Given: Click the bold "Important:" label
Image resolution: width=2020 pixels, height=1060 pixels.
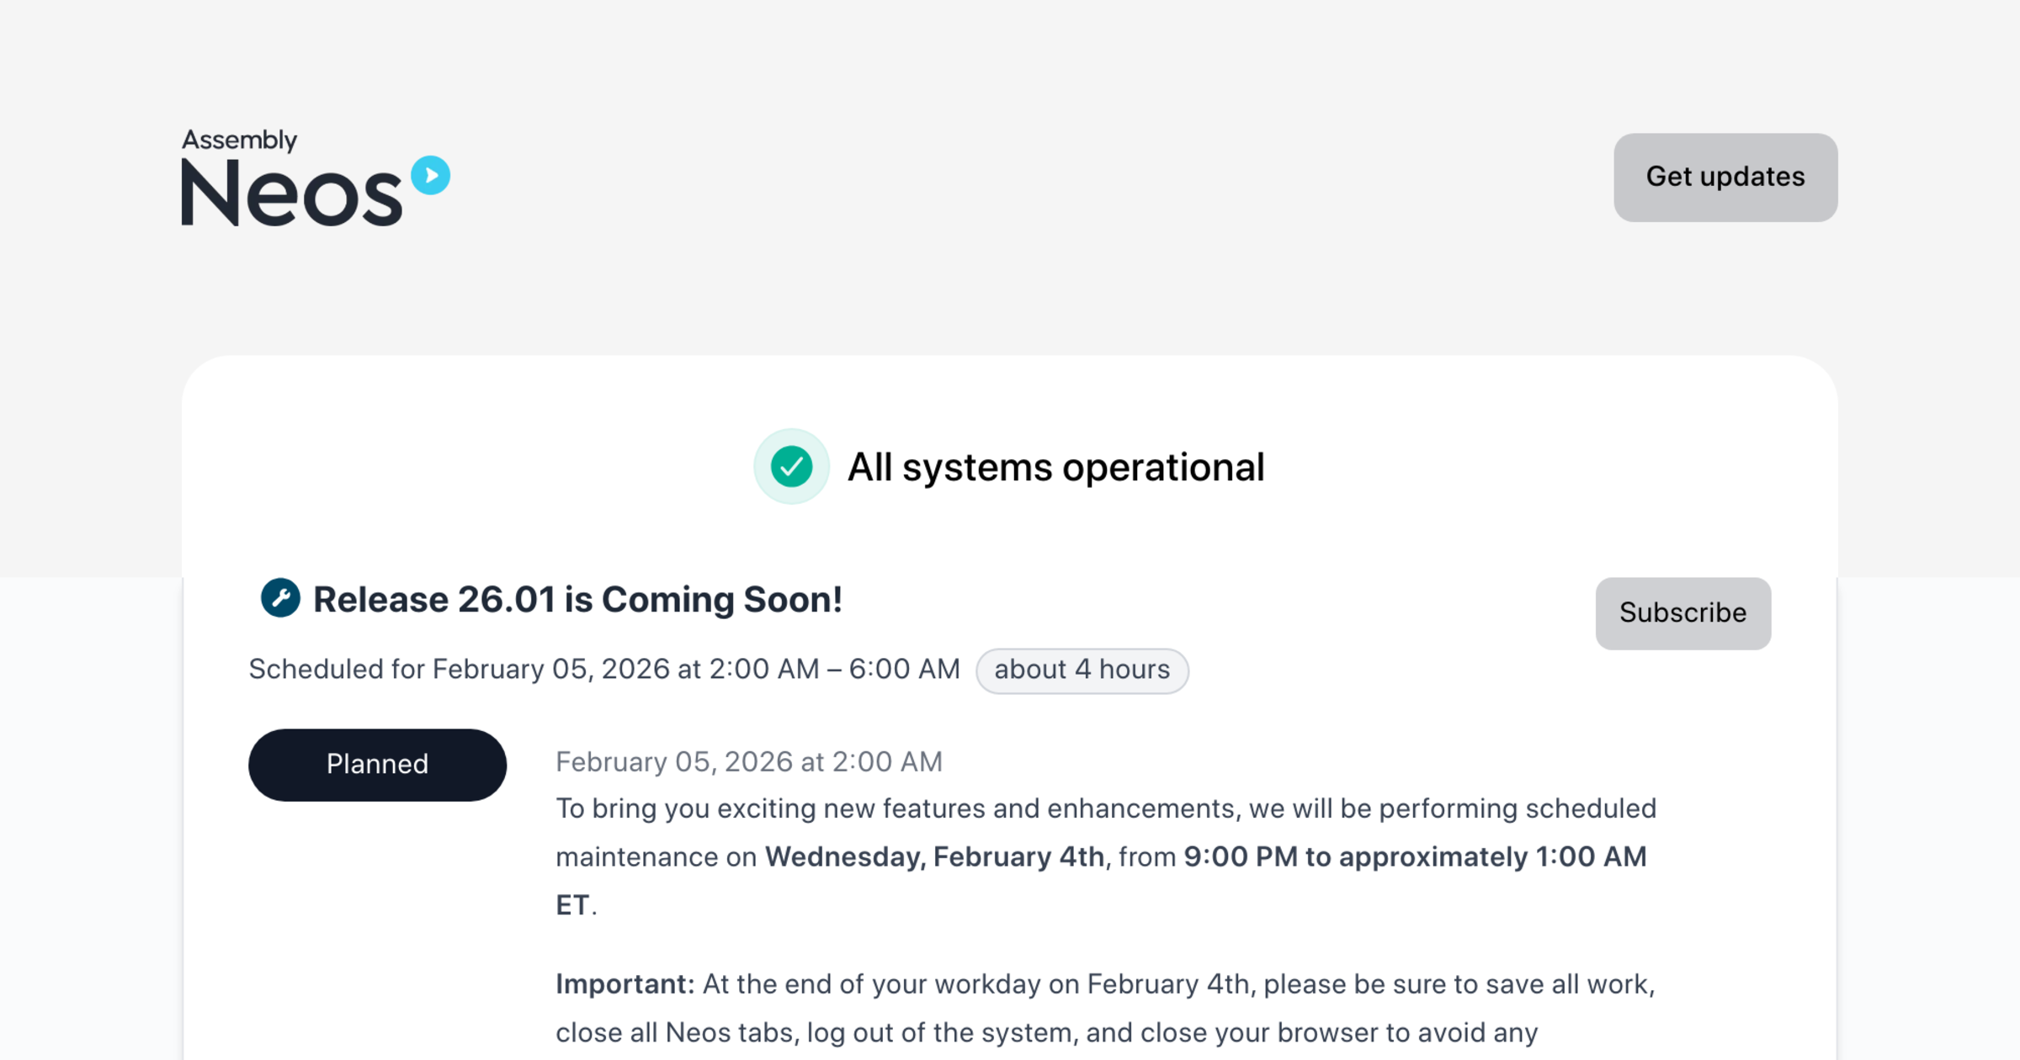Looking at the screenshot, I should 625,984.
